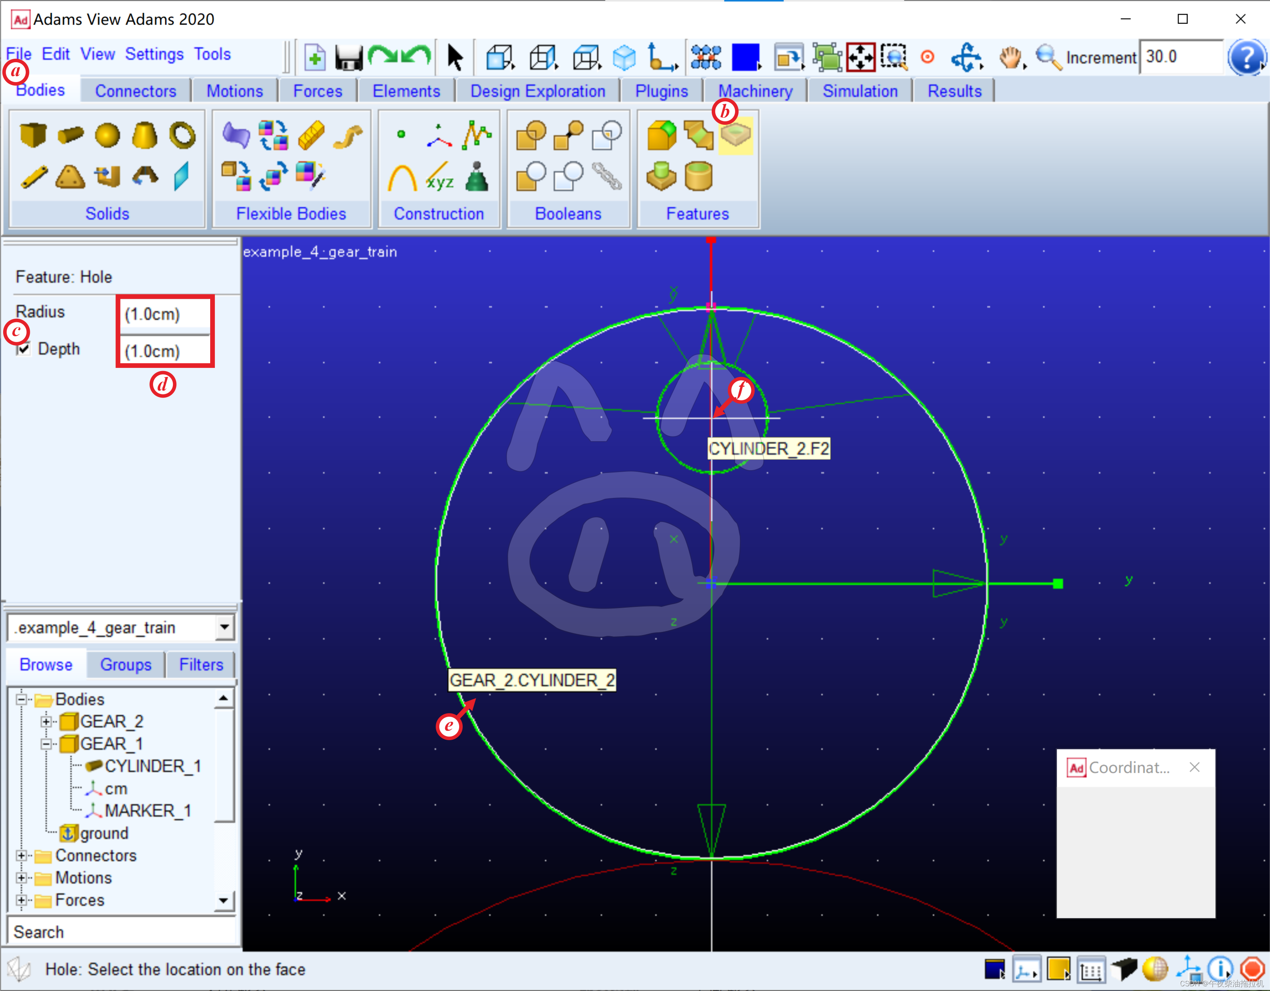Close the Coordinate window
The height and width of the screenshot is (991, 1270).
pyautogui.click(x=1194, y=767)
